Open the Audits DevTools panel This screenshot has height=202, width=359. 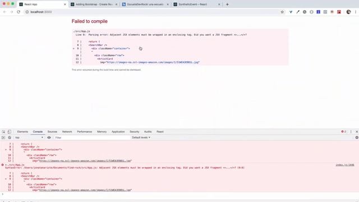148,132
